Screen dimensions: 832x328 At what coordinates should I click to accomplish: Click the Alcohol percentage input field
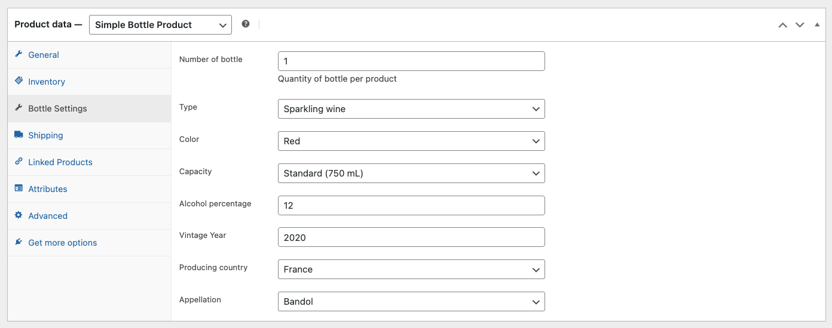(411, 205)
